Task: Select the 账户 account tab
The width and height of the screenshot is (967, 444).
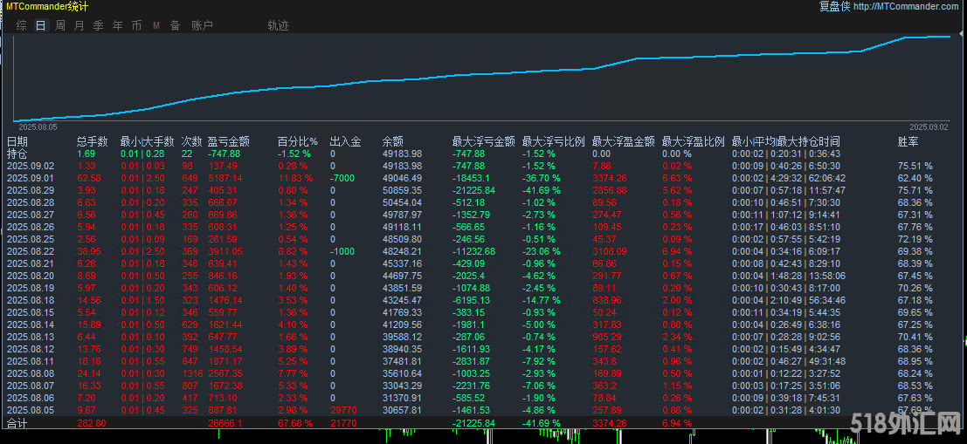Action: [x=203, y=25]
